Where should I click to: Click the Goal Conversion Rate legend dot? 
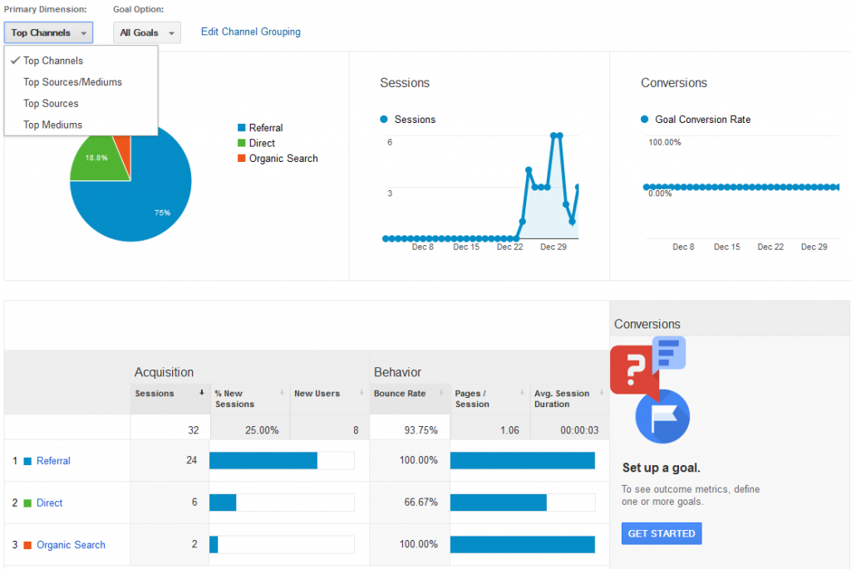(645, 120)
